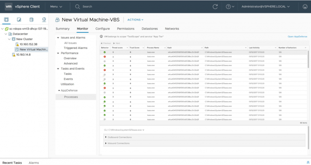Screen dimensions: 311x165
Task: Click green behavior status icon in first row
Action: (104, 52)
